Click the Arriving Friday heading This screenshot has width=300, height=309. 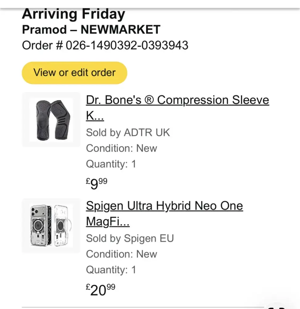(73, 14)
